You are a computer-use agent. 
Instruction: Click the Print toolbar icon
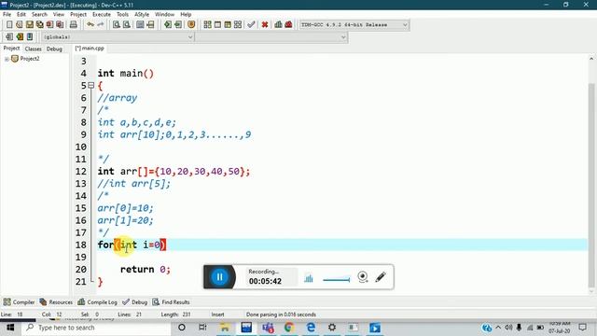(73, 25)
